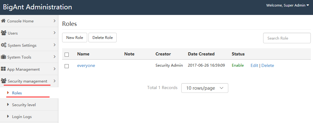Expand the System Tools chevron
The width and height of the screenshot is (313, 123).
click(55, 57)
